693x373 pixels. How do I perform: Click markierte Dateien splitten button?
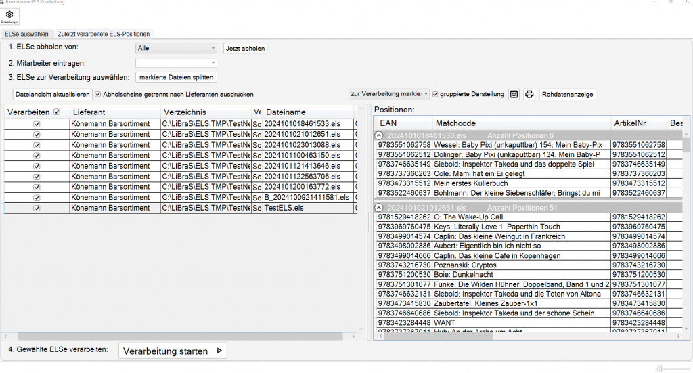tap(175, 77)
